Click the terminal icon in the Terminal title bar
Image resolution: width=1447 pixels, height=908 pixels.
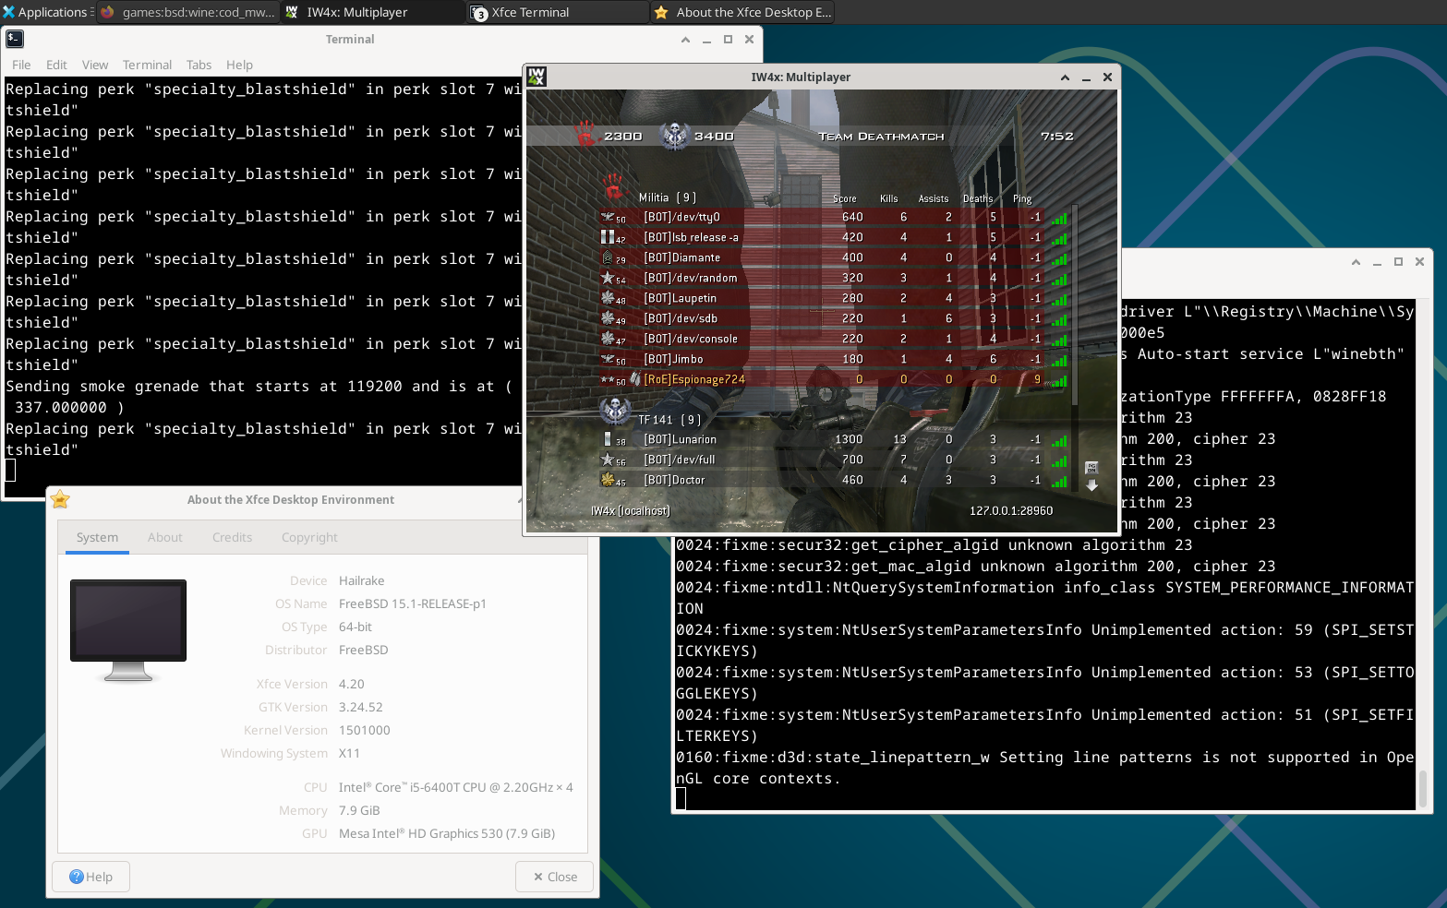(x=15, y=39)
